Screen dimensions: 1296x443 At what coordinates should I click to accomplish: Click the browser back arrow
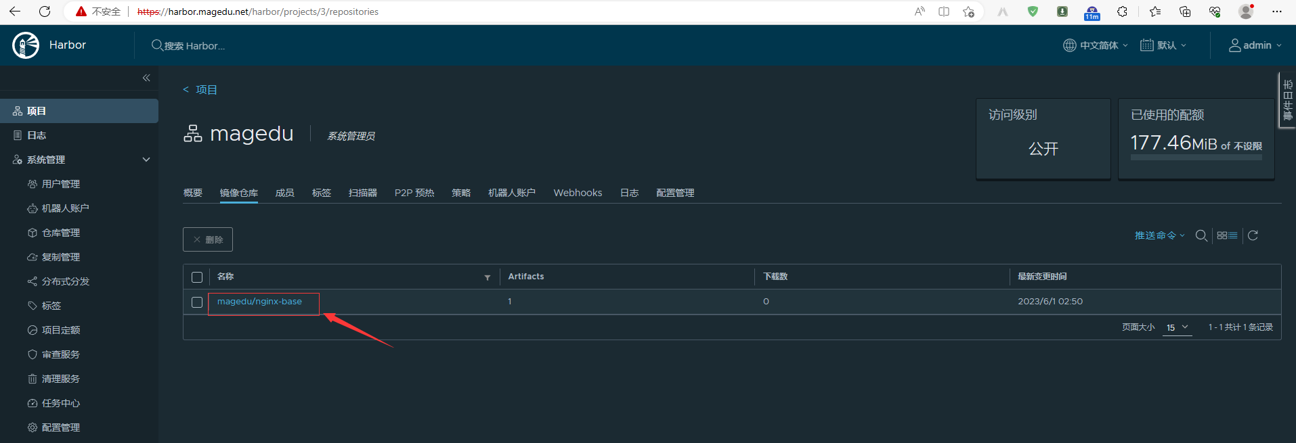15,11
